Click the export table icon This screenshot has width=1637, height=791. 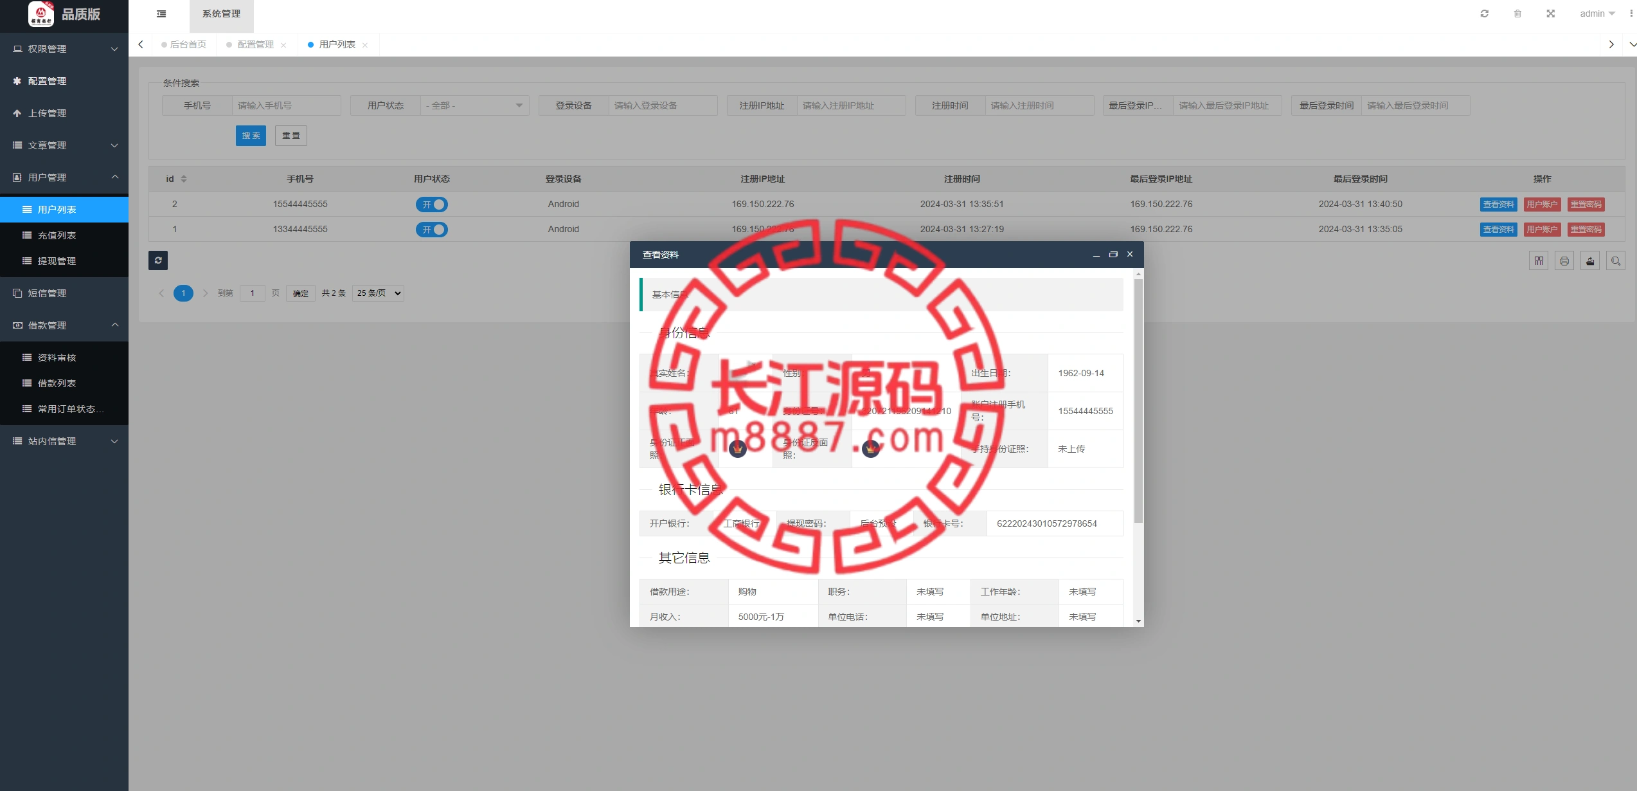[x=1590, y=260]
